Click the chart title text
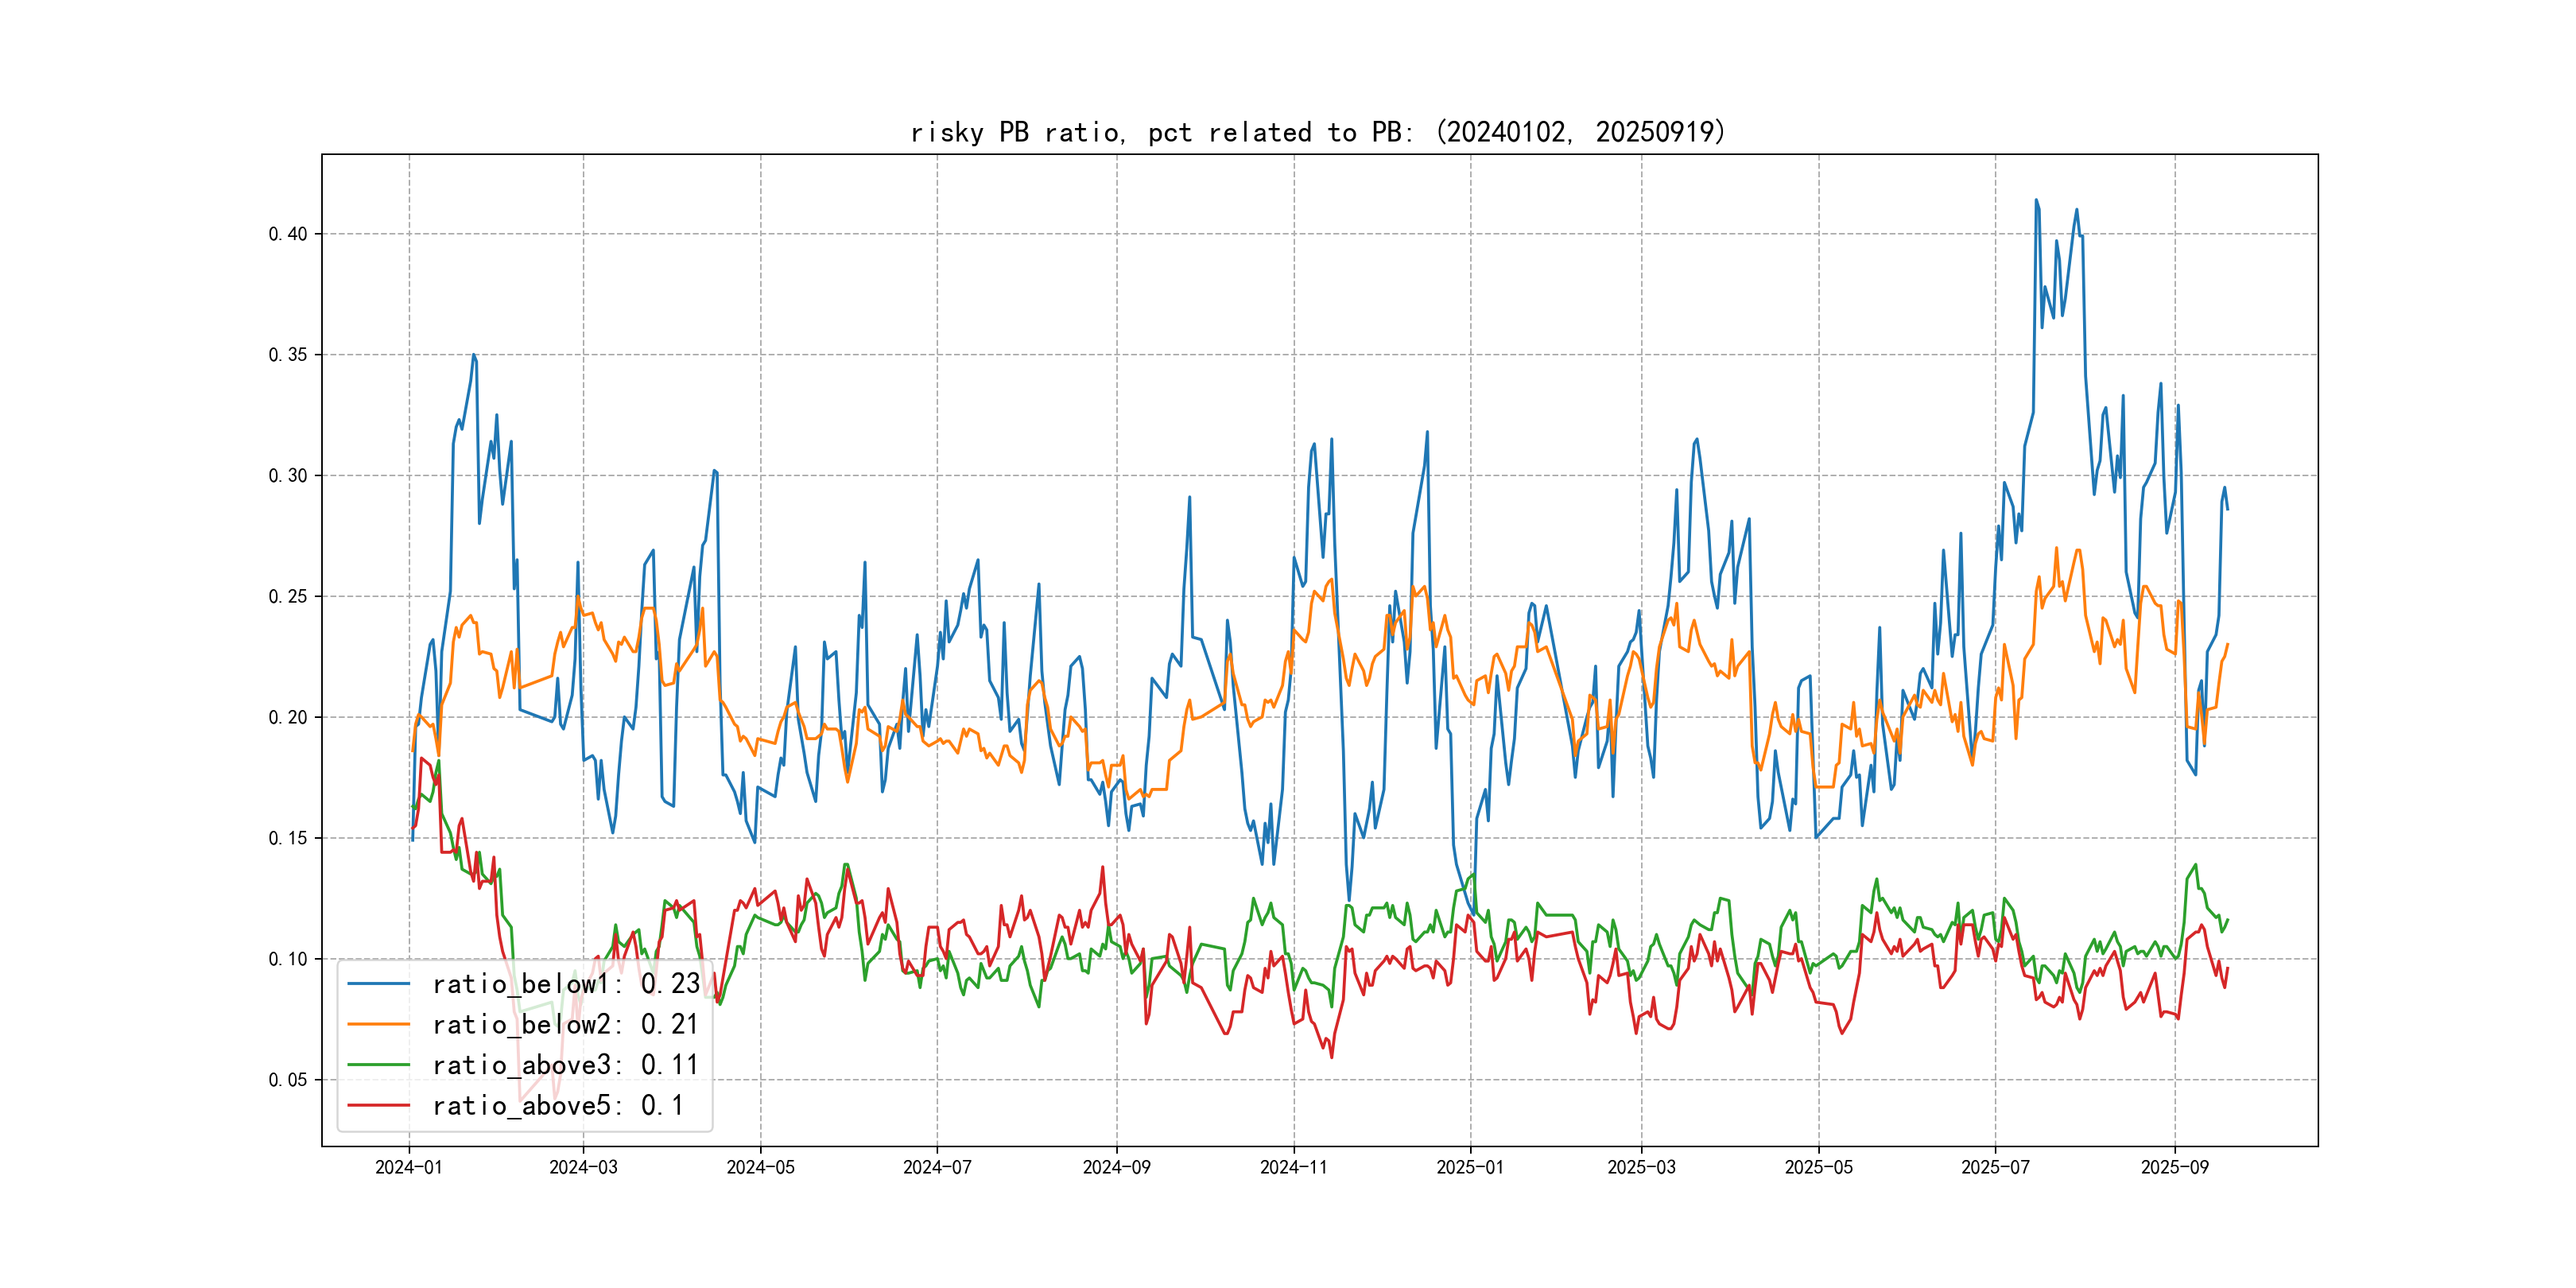This screenshot has height=1288, width=2576. point(1317,132)
